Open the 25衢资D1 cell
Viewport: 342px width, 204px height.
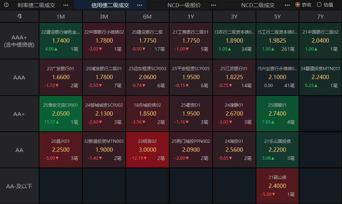click(191, 114)
